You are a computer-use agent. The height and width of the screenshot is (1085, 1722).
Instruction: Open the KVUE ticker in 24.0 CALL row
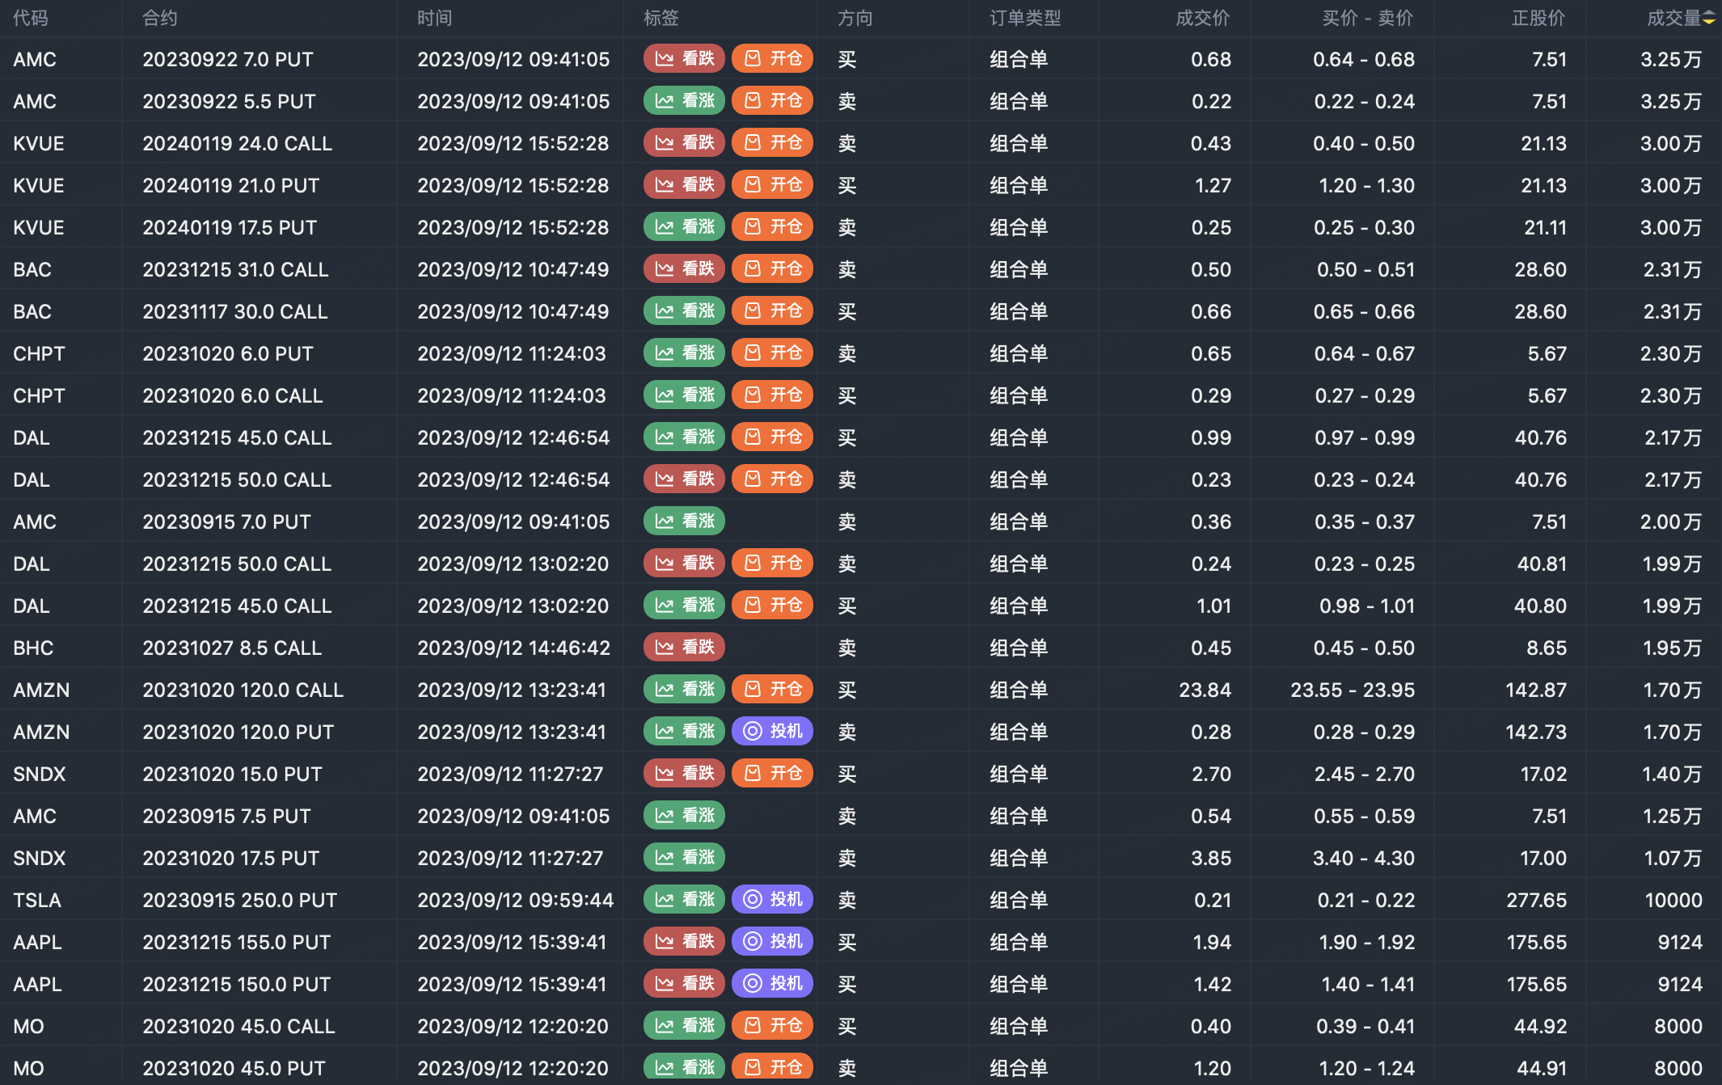point(39,143)
